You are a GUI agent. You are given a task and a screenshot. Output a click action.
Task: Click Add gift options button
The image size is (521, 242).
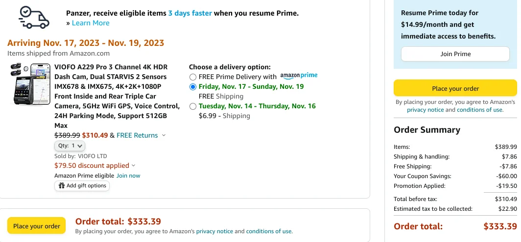pos(82,186)
